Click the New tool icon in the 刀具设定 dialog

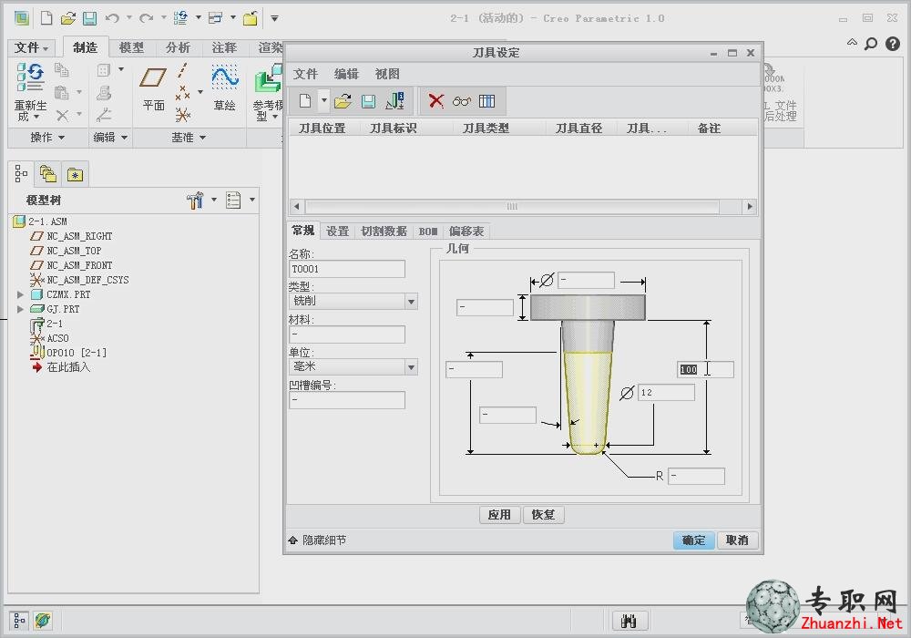tap(305, 101)
